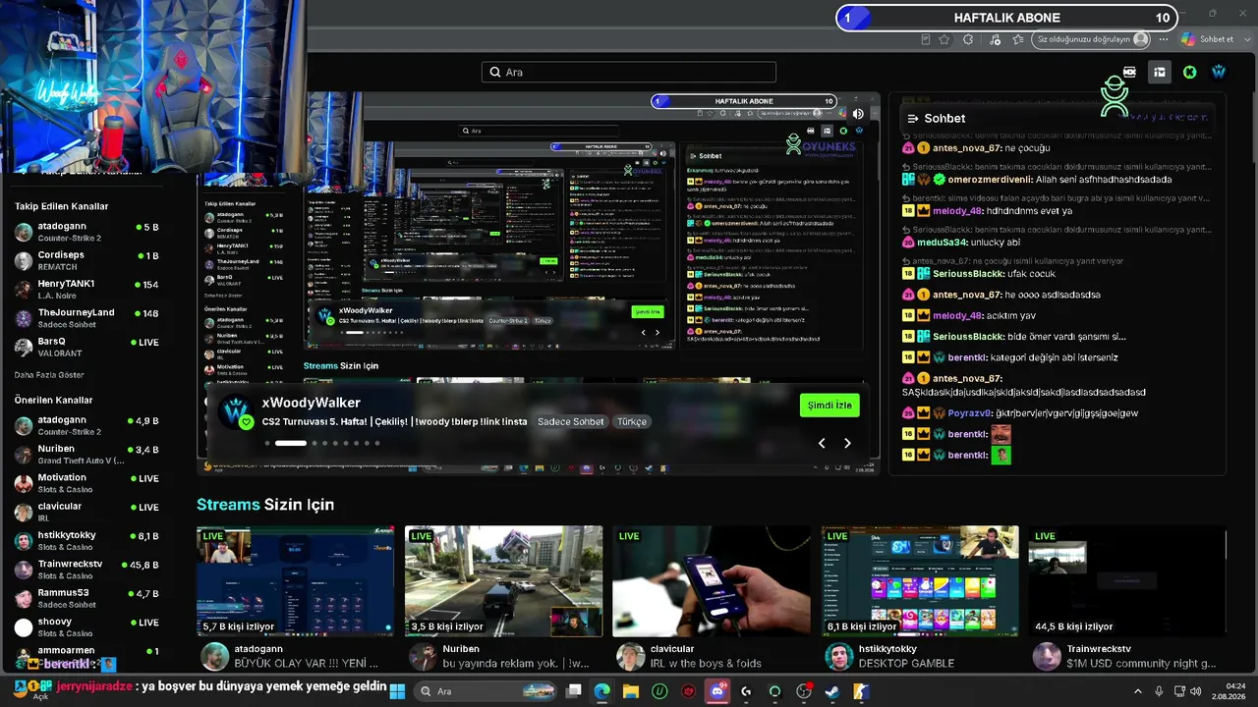The height and width of the screenshot is (707, 1258).
Task: Click the green 'Şimdi İzle' button
Action: tap(829, 405)
